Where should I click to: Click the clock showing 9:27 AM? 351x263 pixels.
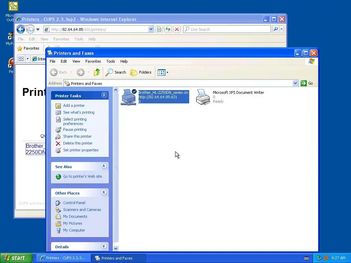338,258
